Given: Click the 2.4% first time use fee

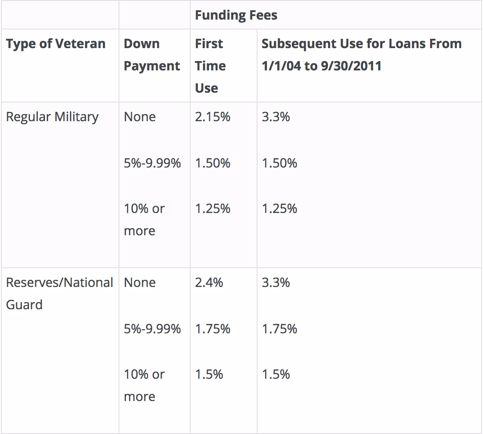Looking at the screenshot, I should pyautogui.click(x=209, y=283).
